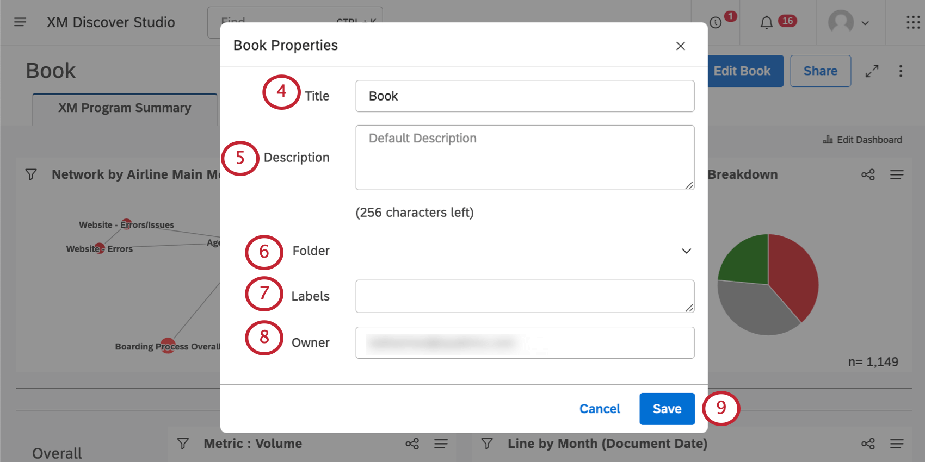Share the Breakdown widget

point(868,174)
